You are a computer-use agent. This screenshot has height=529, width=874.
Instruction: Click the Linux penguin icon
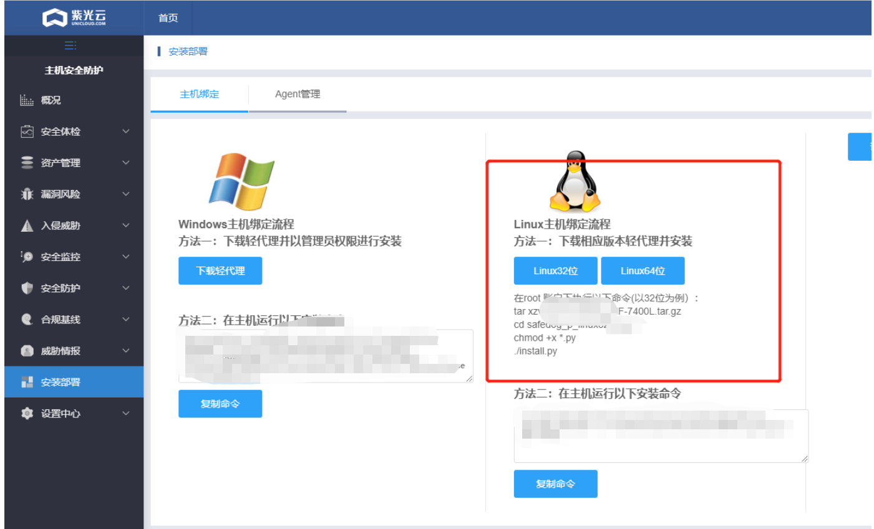575,182
